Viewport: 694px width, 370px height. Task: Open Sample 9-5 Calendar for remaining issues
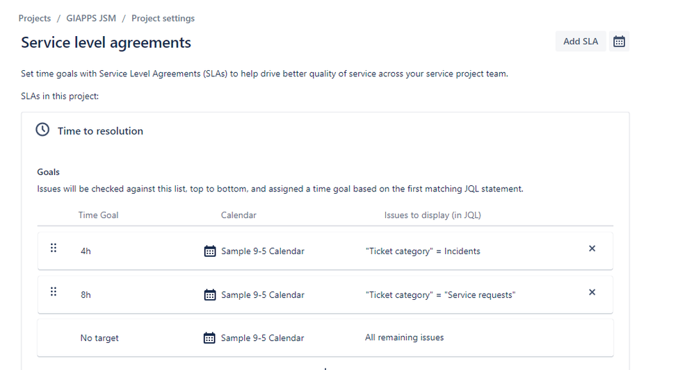point(262,338)
